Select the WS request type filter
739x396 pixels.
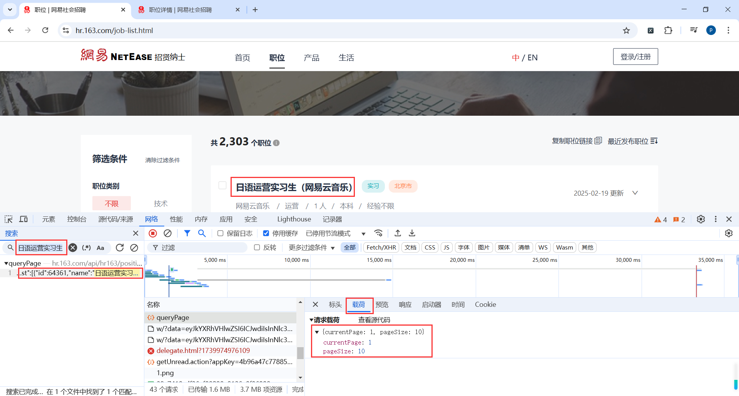543,248
